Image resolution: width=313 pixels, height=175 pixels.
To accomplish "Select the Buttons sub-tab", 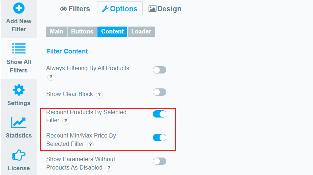I will point(82,31).
